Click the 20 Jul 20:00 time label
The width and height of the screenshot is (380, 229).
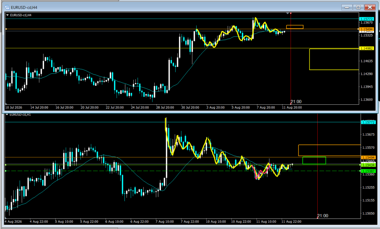90,107
